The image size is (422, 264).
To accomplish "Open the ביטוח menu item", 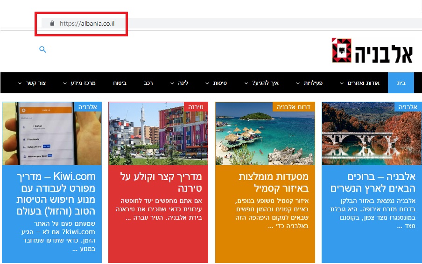I will 120,83.
